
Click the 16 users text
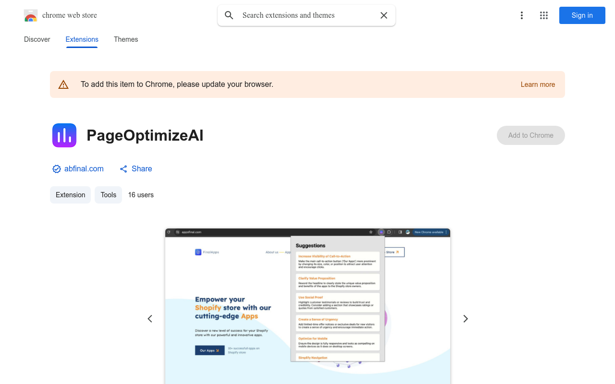[141, 195]
